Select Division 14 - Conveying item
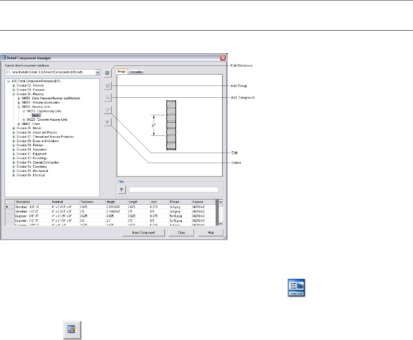This screenshot has width=413, height=340. pos(31,166)
